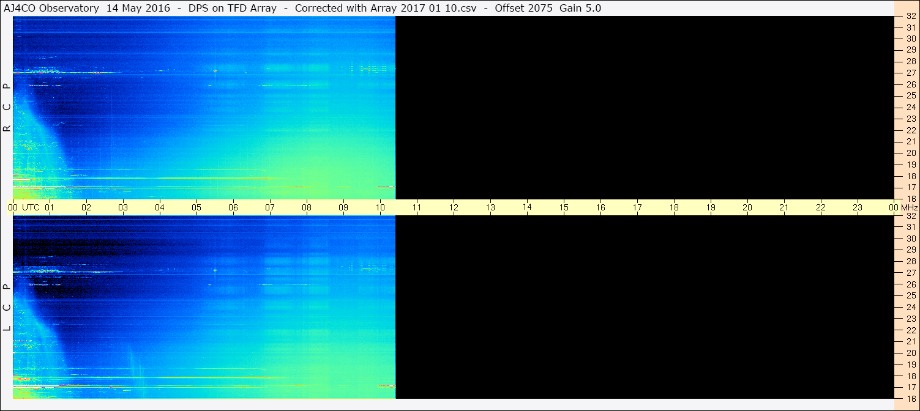Select the 15 hour marker on UTC axis

(564, 207)
